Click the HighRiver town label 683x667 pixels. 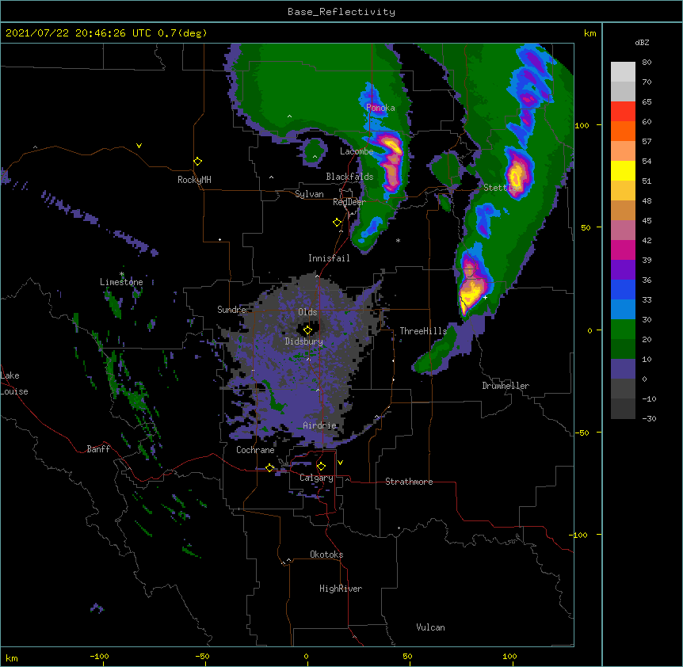pos(341,589)
